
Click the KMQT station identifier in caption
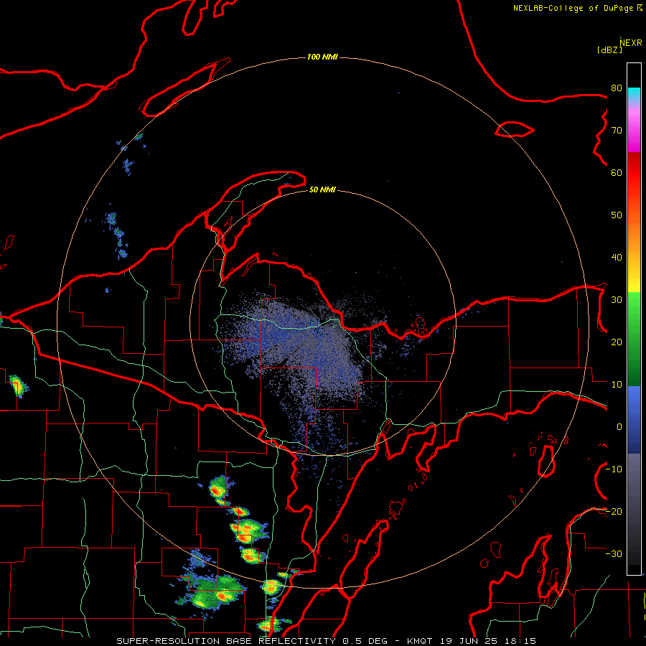421,641
